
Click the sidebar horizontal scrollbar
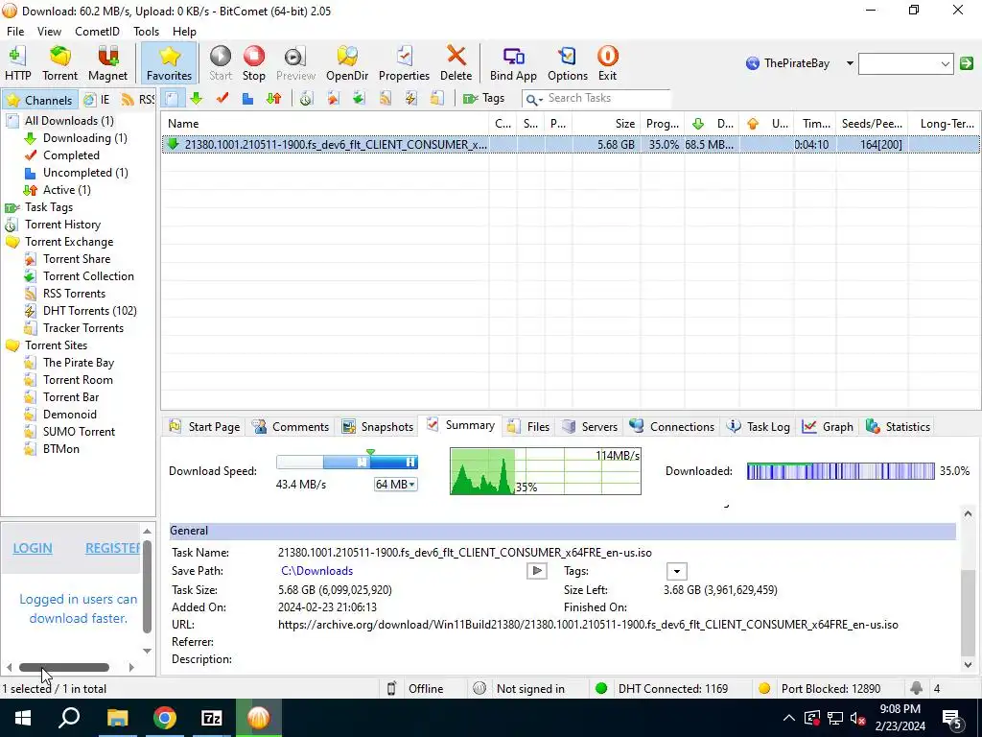click(64, 668)
